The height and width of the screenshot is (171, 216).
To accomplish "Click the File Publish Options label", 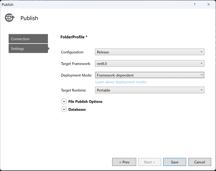I will [85, 102].
